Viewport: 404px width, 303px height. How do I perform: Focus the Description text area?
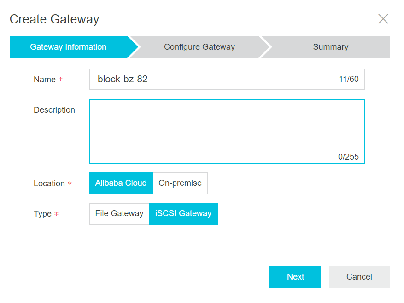point(227,131)
